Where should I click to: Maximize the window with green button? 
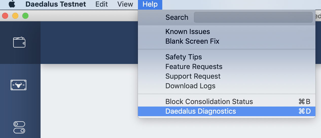25,16
